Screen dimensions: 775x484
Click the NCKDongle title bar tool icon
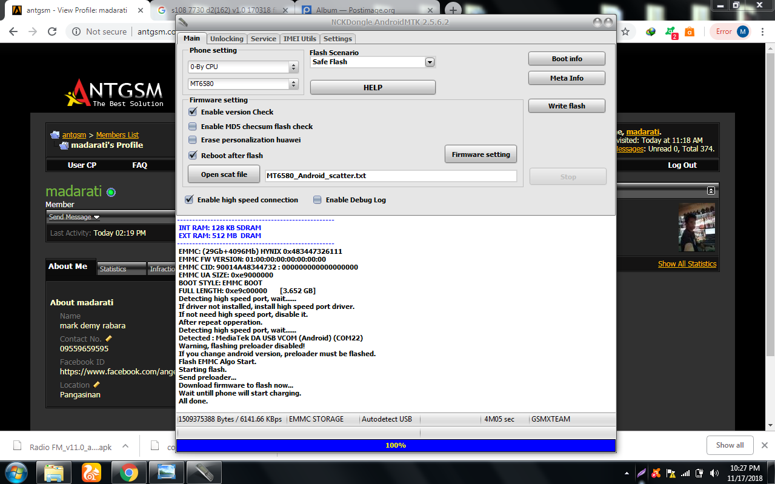pyautogui.click(x=184, y=22)
